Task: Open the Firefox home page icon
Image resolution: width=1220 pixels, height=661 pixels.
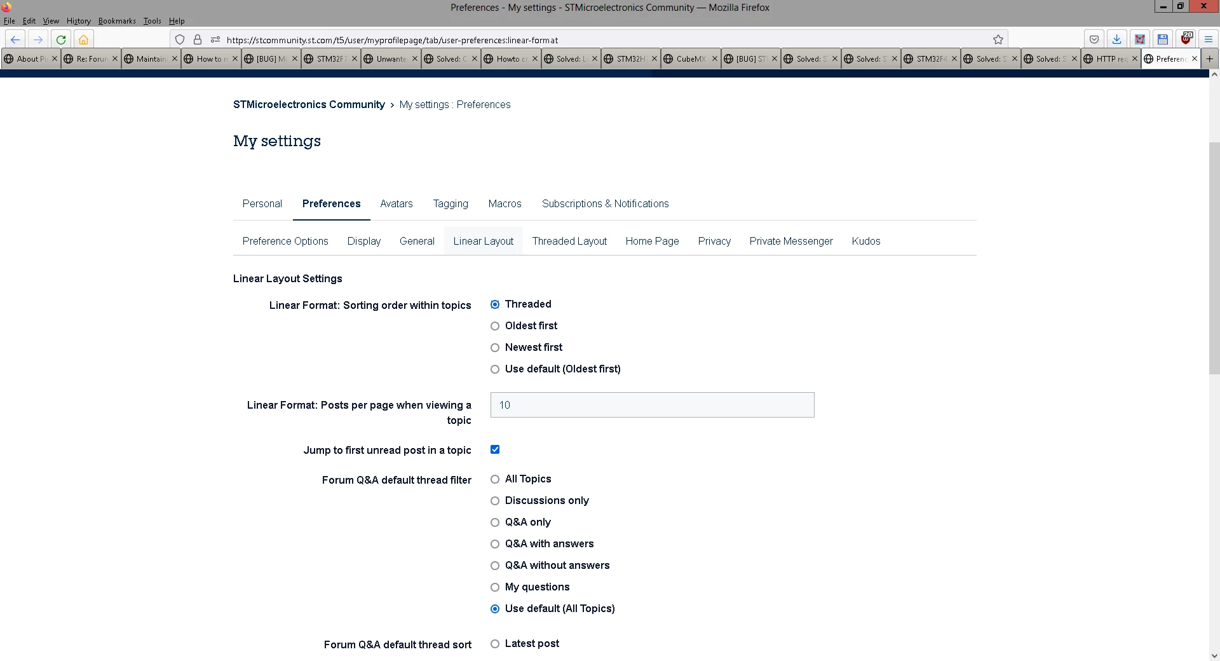Action: (83, 39)
